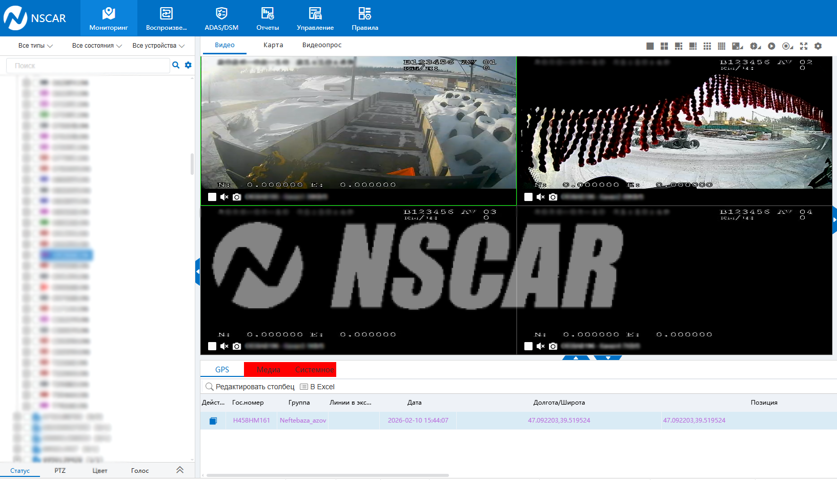
Task: Open the Видеоопрос tab
Action: [x=322, y=45]
